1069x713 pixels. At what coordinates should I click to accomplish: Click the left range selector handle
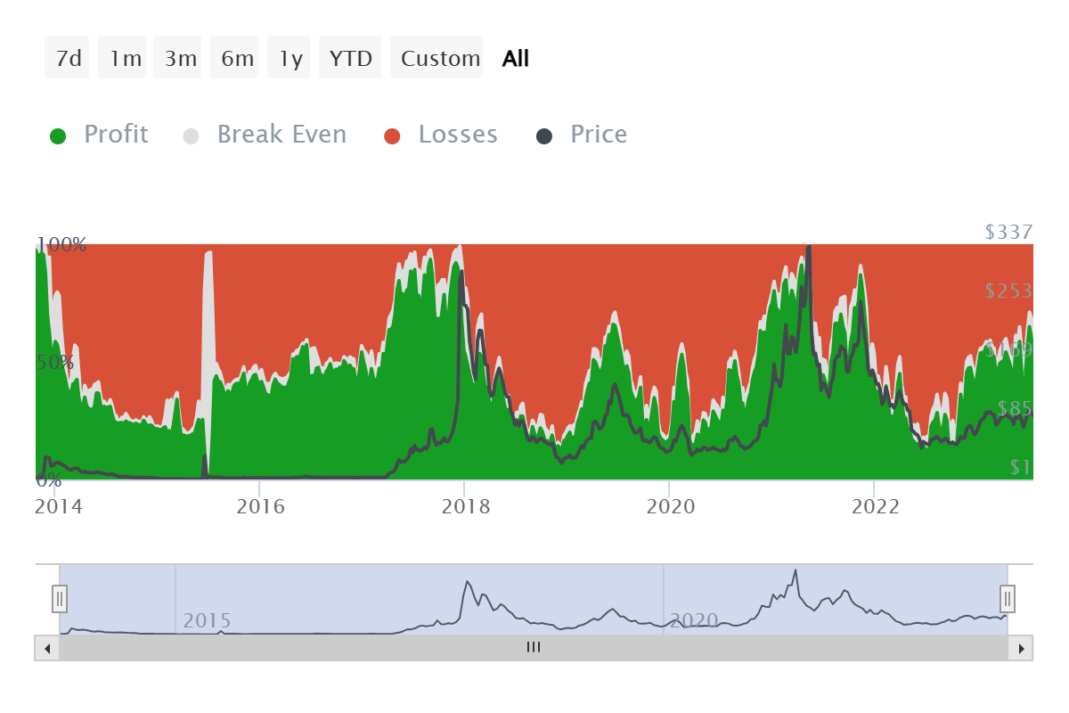[x=59, y=599]
